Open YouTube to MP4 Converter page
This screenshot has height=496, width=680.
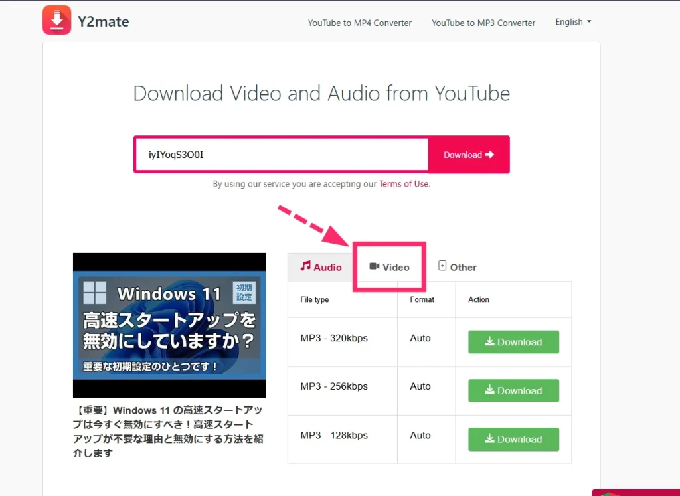click(359, 23)
